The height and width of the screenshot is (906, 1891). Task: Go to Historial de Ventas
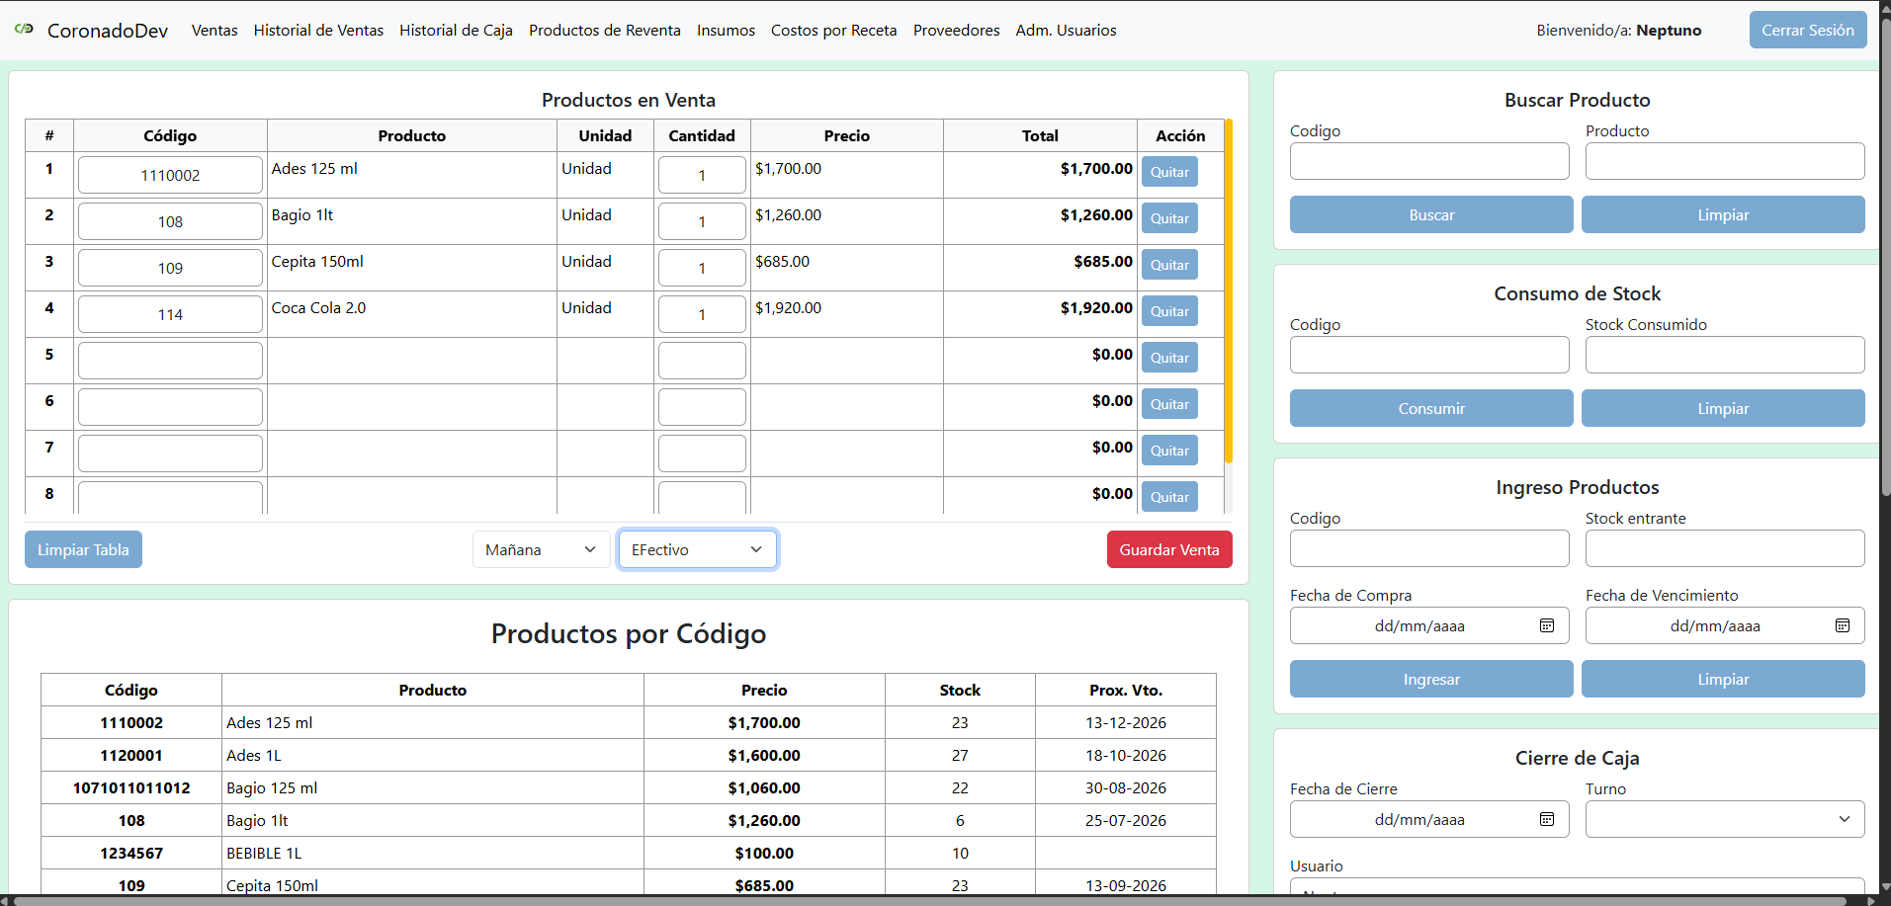(318, 31)
